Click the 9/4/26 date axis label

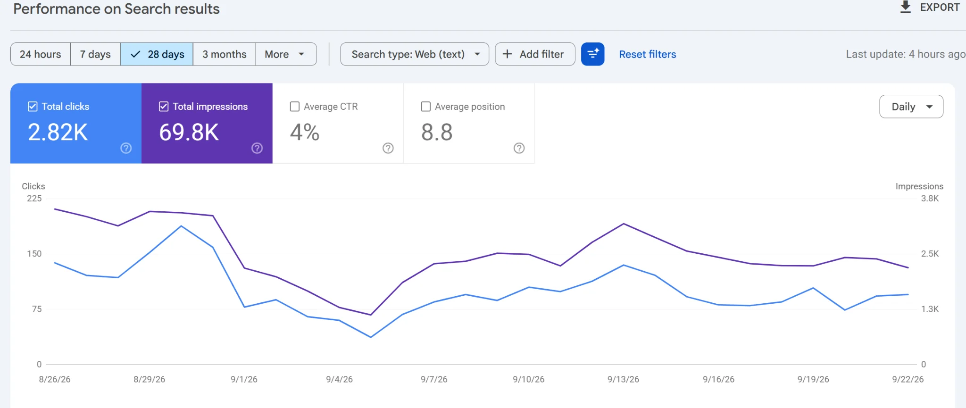(339, 379)
